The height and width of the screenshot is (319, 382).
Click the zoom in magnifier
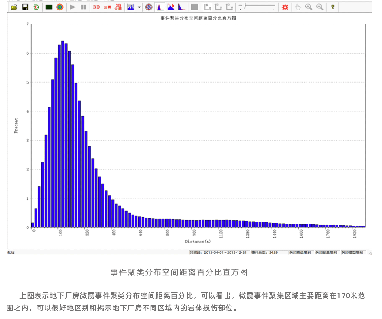(x=309, y=7)
